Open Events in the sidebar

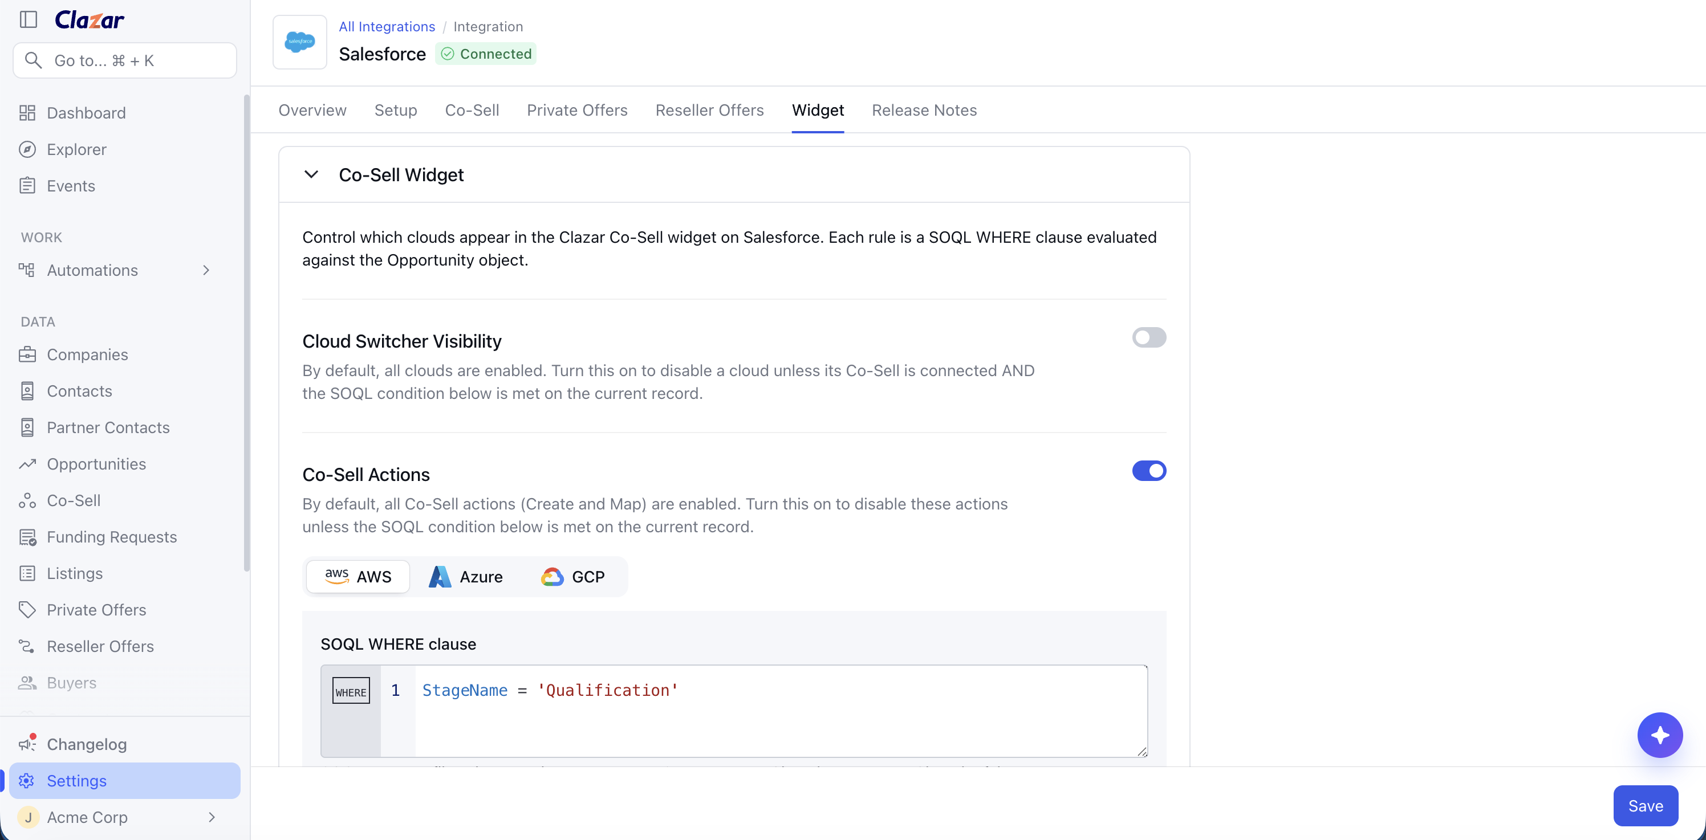click(124, 185)
